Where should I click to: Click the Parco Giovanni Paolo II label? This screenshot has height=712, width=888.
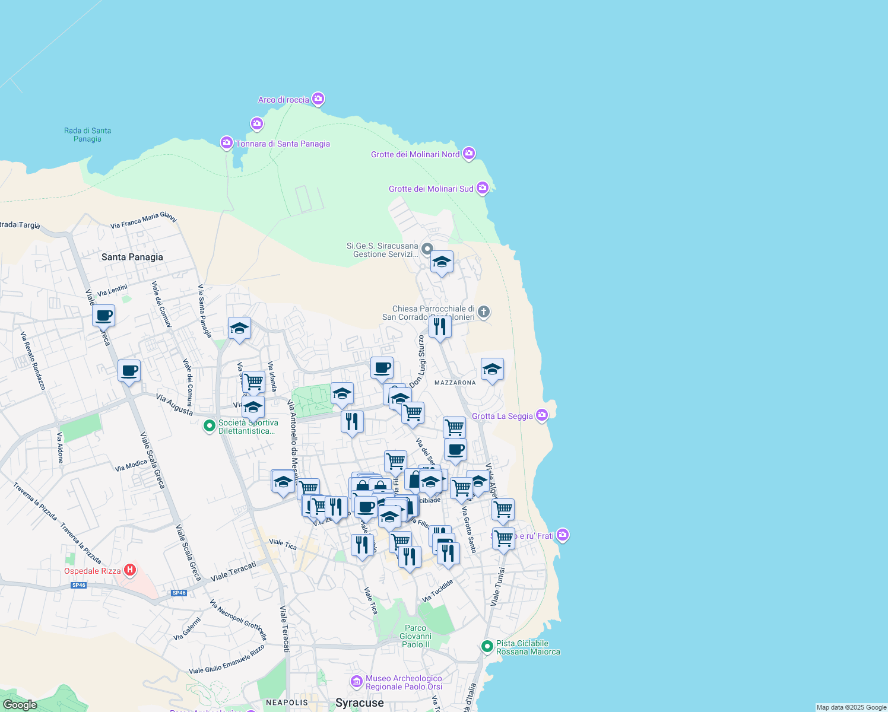tap(416, 636)
